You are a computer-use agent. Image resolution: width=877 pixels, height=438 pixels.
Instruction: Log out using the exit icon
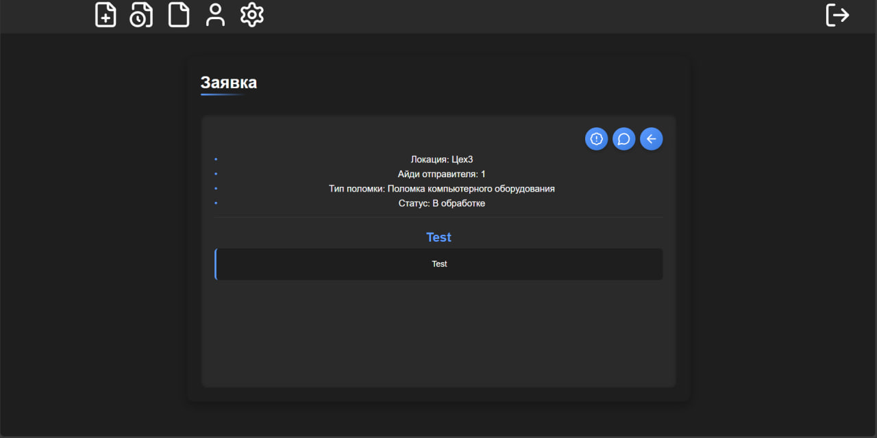click(837, 15)
